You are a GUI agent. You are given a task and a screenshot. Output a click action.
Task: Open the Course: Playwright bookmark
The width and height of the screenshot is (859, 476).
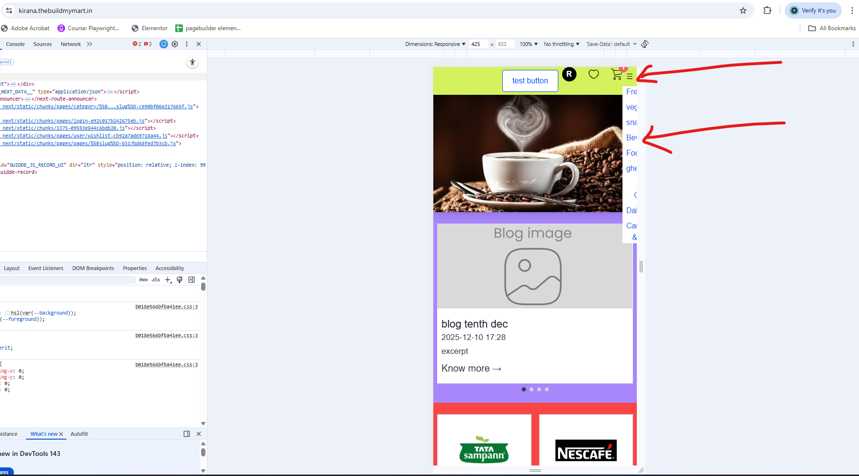pos(89,28)
